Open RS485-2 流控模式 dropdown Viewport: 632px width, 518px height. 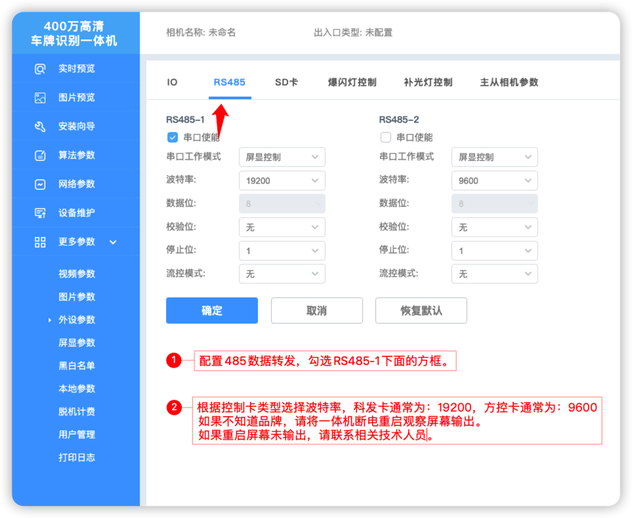pyautogui.click(x=494, y=274)
